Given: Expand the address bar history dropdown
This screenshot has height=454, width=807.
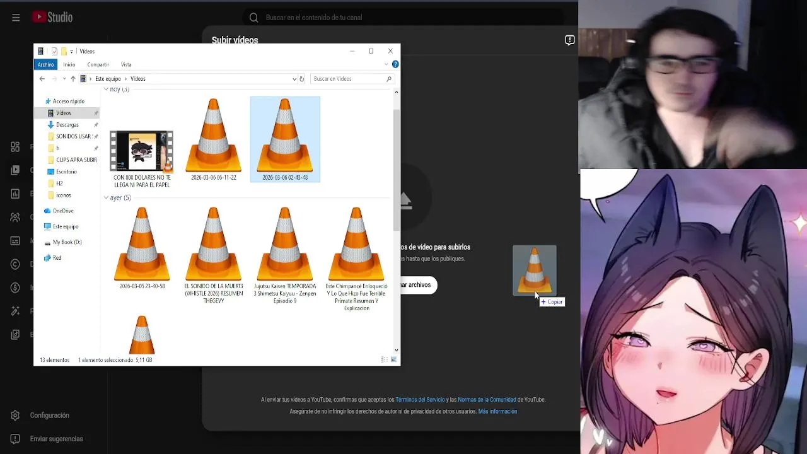Looking at the screenshot, I should (x=294, y=79).
